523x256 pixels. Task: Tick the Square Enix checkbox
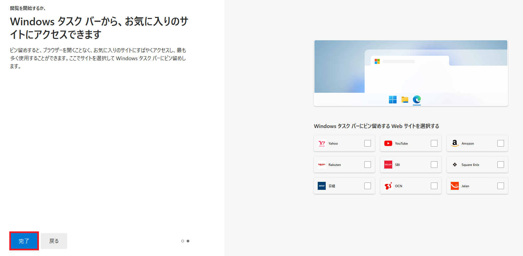point(501,165)
